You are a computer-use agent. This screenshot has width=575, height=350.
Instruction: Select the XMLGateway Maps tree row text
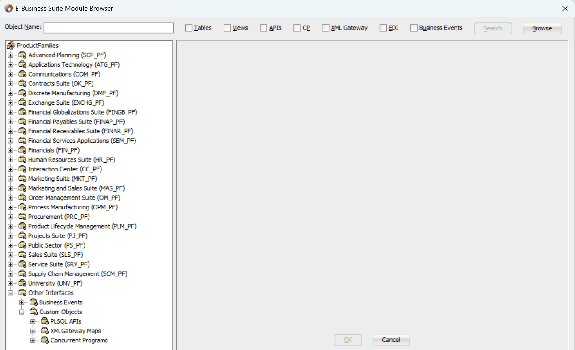pyautogui.click(x=76, y=331)
